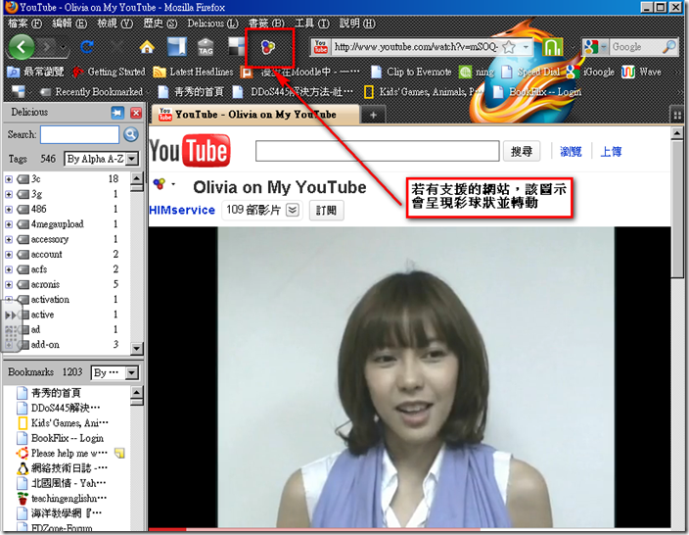The width and height of the screenshot is (689, 535).
Task: Click the 訂閱 subscribe button
Action: pyautogui.click(x=326, y=211)
